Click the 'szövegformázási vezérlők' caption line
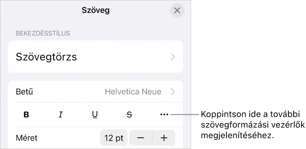 pyautogui.click(x=252, y=125)
